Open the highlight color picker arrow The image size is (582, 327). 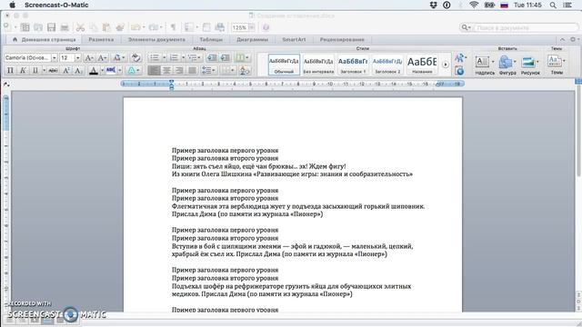tap(119, 70)
